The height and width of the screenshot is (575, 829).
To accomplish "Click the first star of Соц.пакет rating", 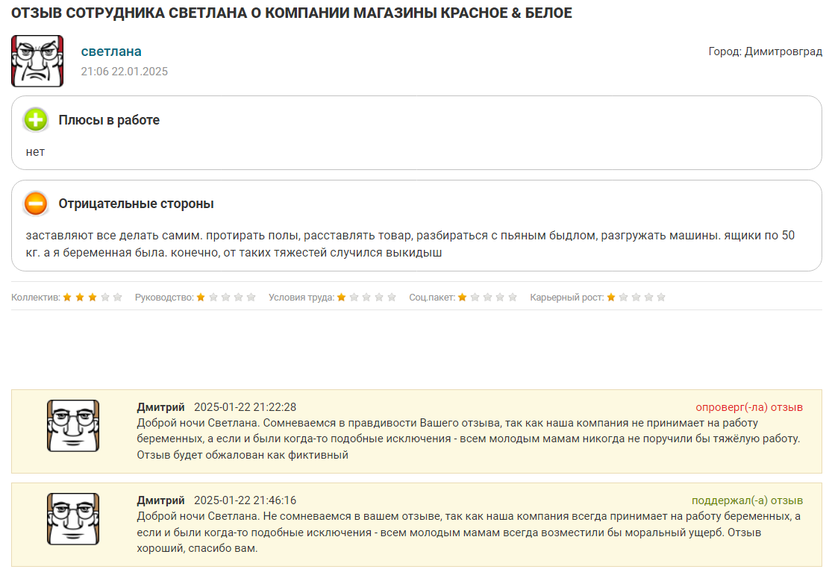I will (x=463, y=297).
